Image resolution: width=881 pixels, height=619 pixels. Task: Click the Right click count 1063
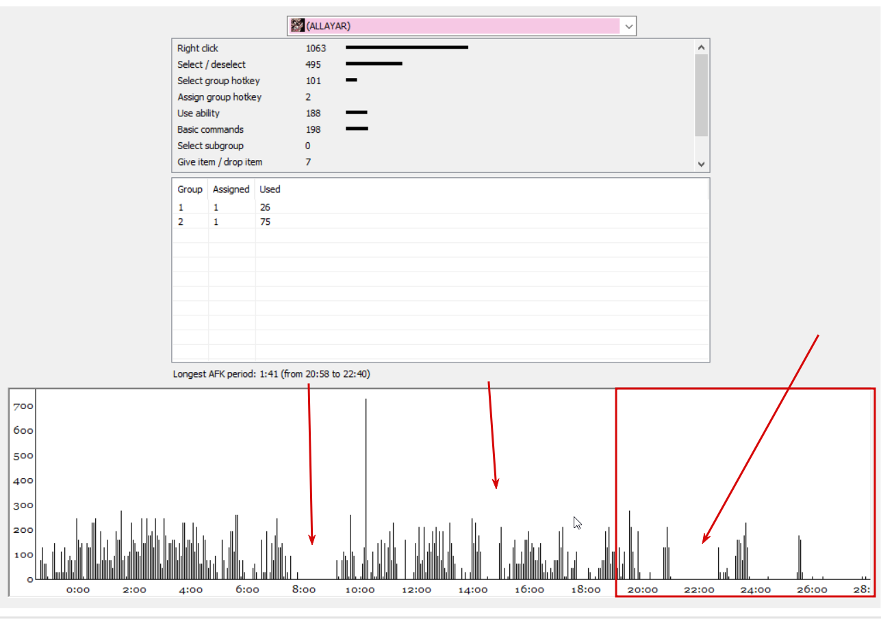pyautogui.click(x=316, y=48)
